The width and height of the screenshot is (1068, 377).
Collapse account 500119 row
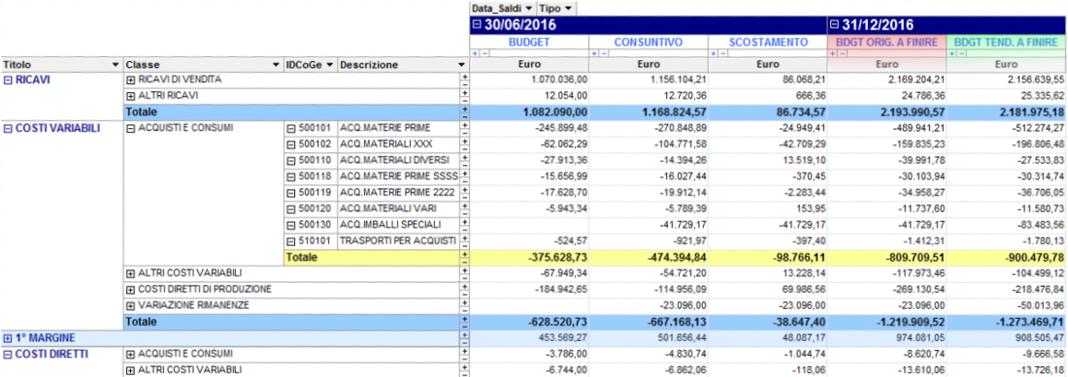tap(291, 193)
